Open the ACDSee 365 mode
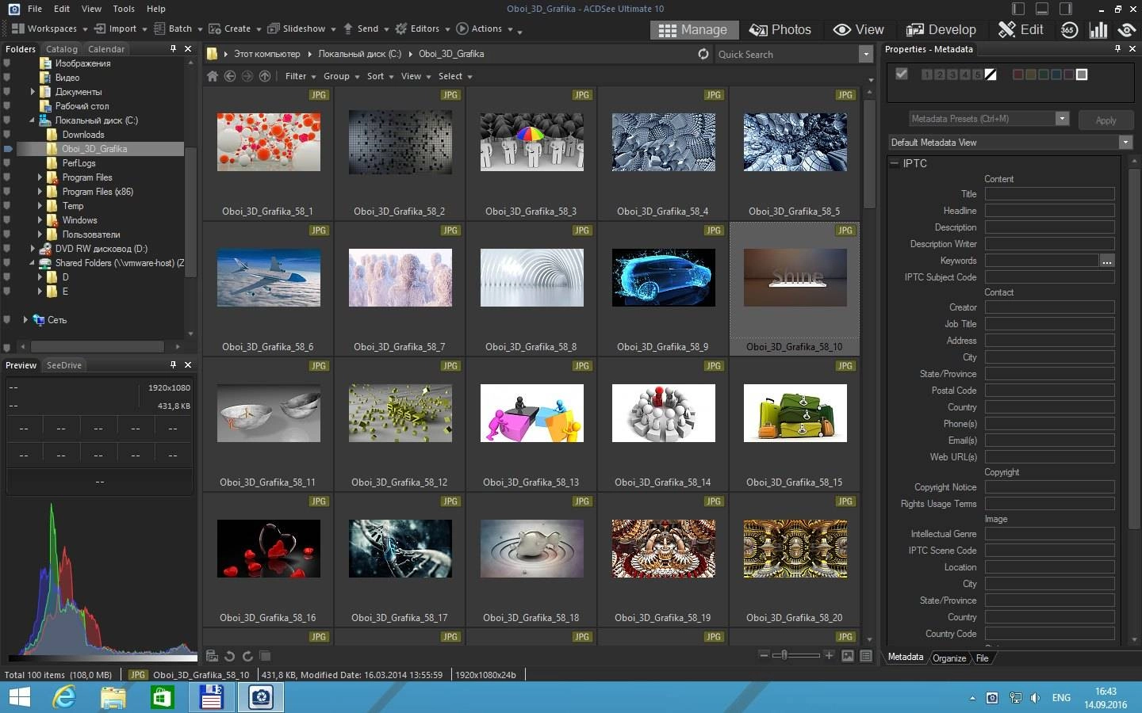Screen dimensions: 1142x713 1069,29
